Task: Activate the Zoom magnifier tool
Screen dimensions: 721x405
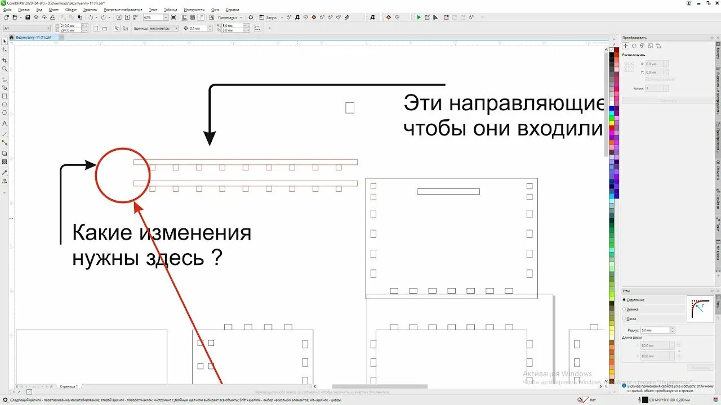Action: pos(5,69)
